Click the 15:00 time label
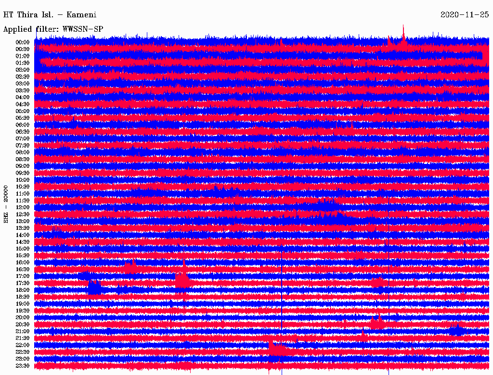 [23, 249]
